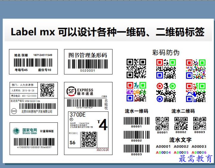Click the 计量箱标签 text

(47, 131)
